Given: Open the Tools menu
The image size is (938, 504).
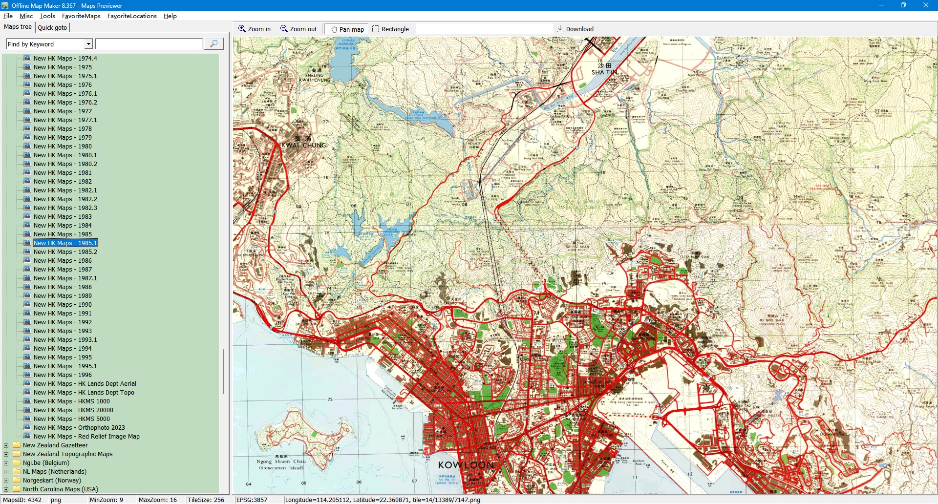Looking at the screenshot, I should 47,16.
